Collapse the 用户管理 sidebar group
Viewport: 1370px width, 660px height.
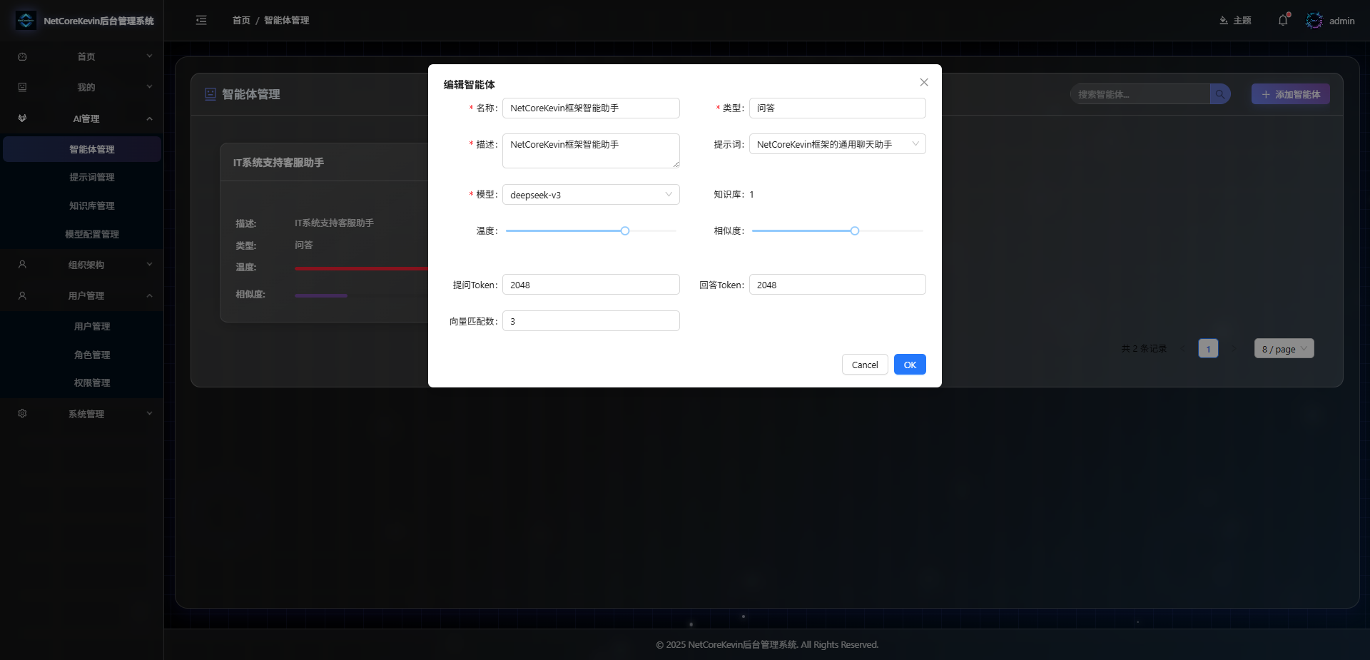[x=149, y=295]
